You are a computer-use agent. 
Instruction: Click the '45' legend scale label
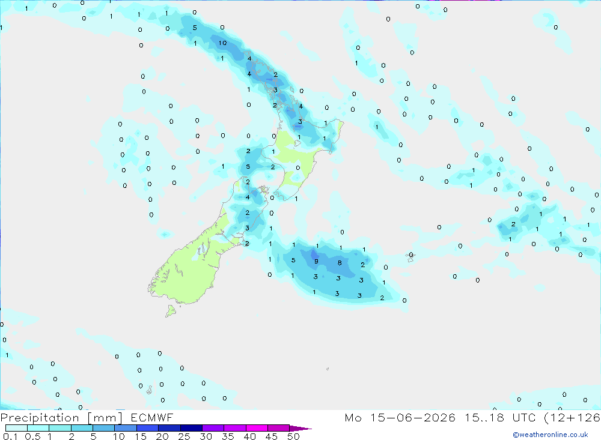[x=272, y=436]
